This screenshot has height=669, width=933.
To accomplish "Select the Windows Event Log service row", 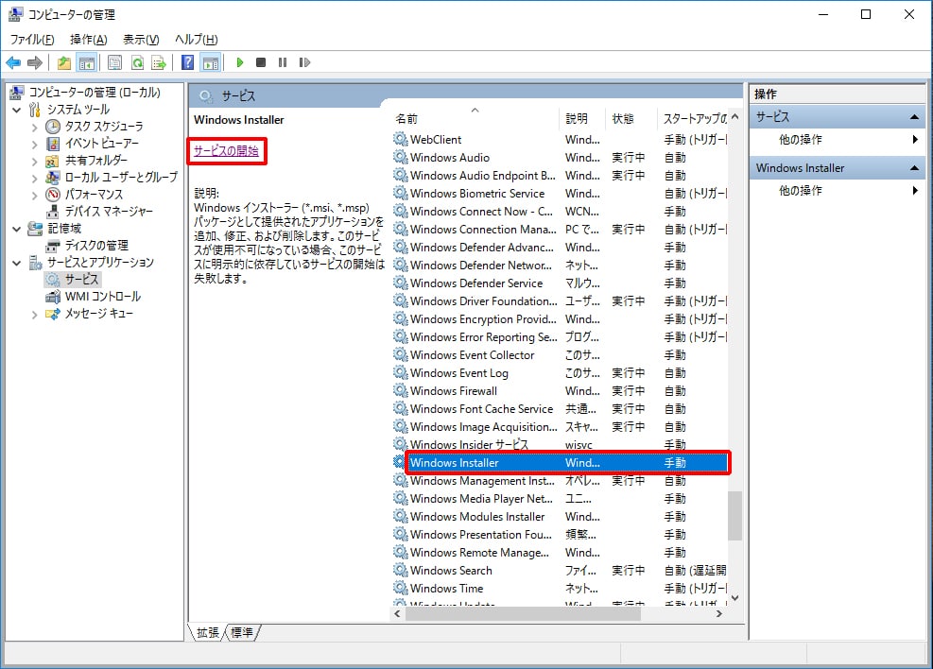I will pyautogui.click(x=560, y=373).
